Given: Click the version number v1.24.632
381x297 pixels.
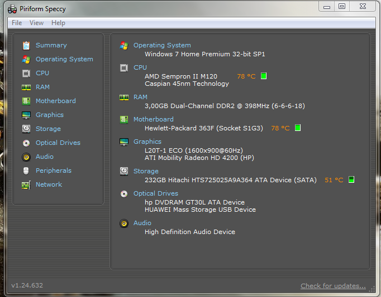Looking at the screenshot, I should (x=27, y=285).
